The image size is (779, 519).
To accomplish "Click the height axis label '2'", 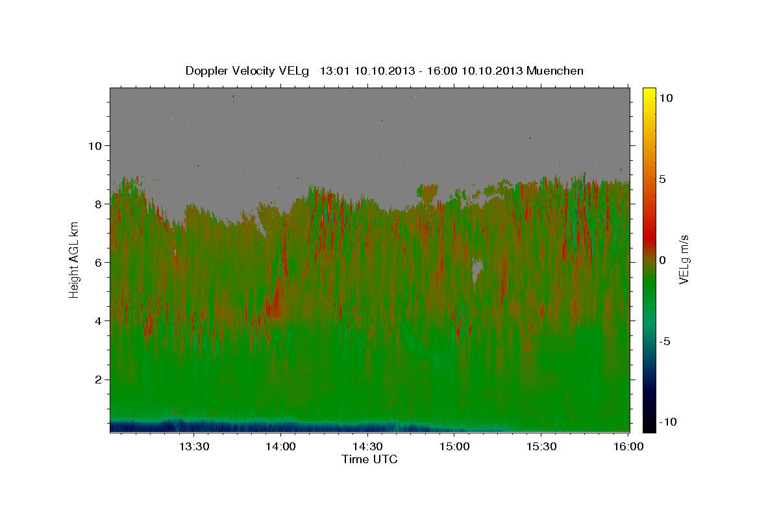I will 97,379.
